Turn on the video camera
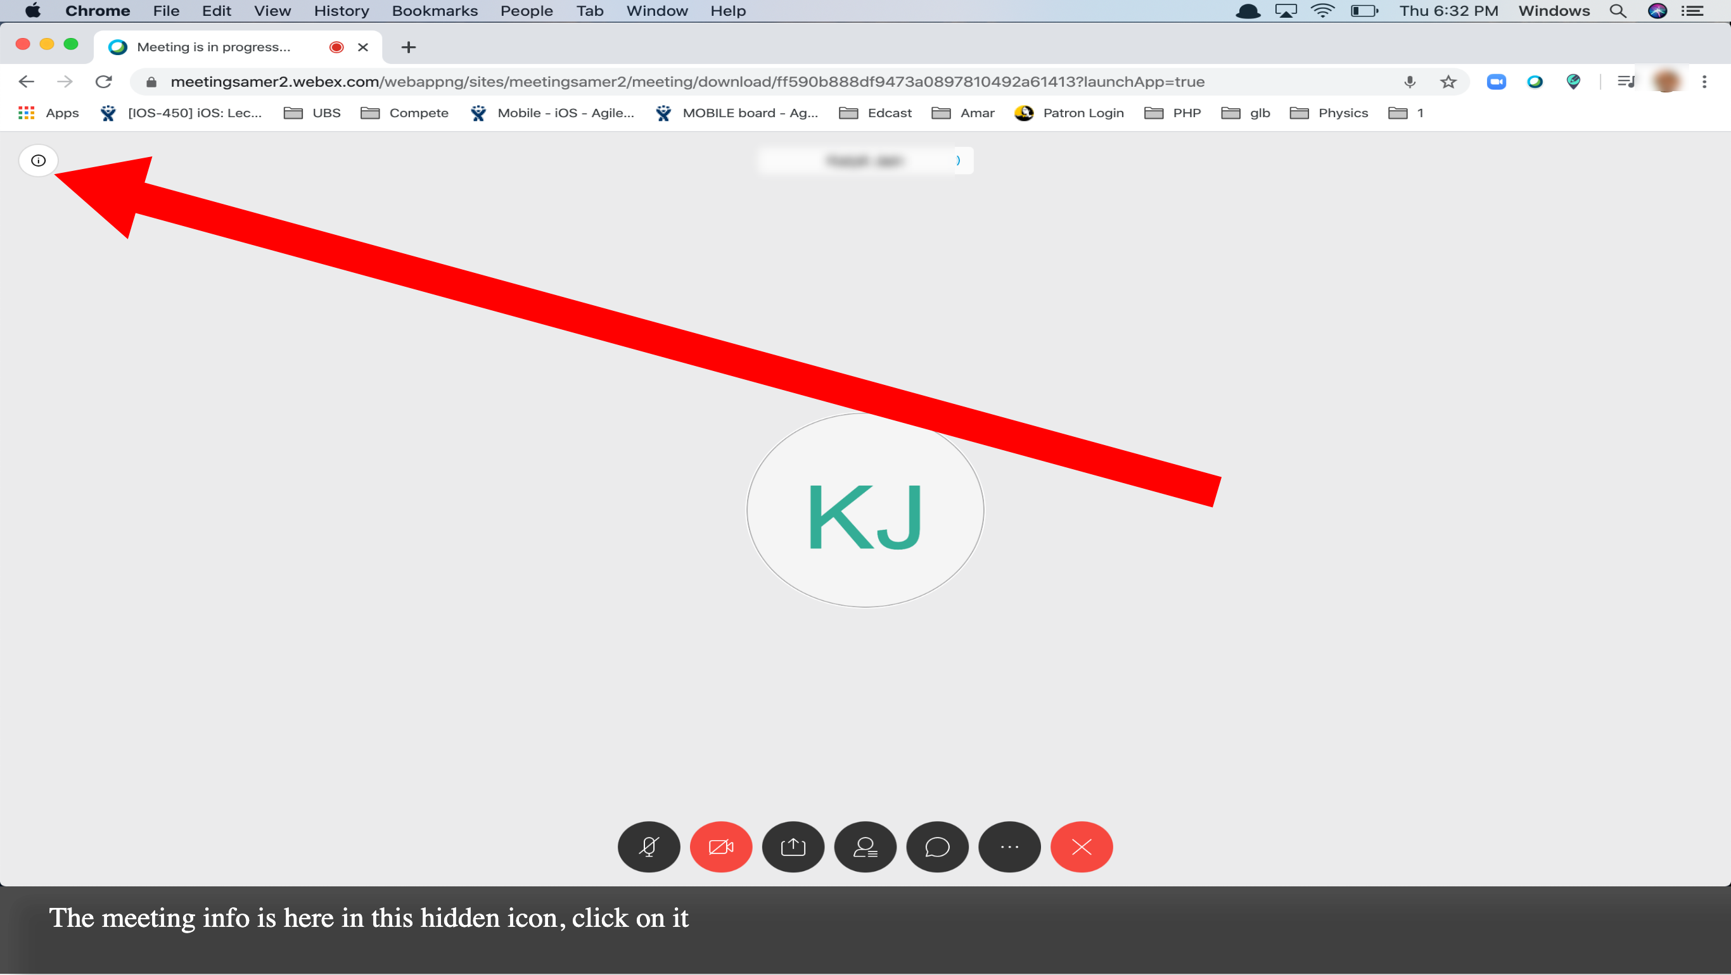 point(720,846)
